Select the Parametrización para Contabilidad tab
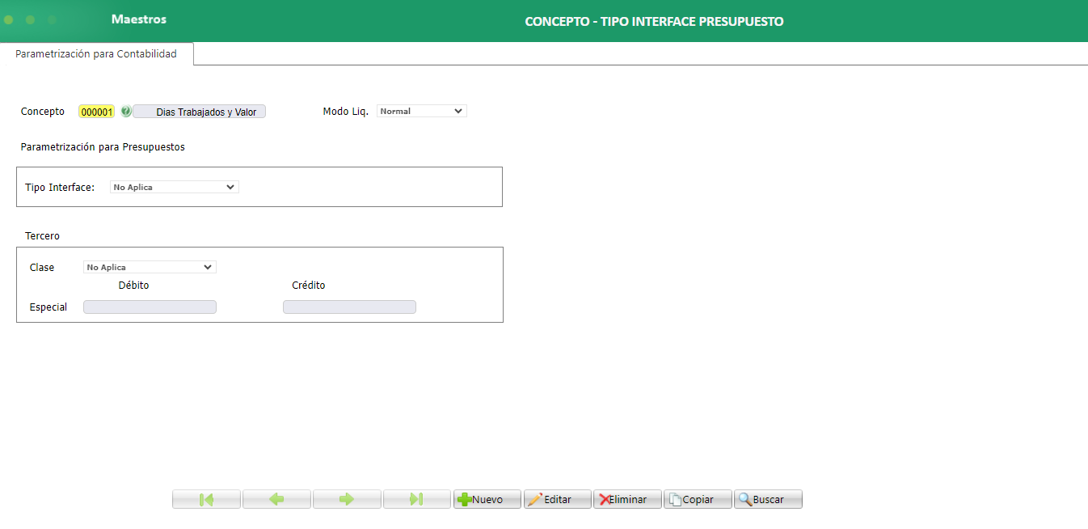This screenshot has height=529, width=1088. point(96,54)
